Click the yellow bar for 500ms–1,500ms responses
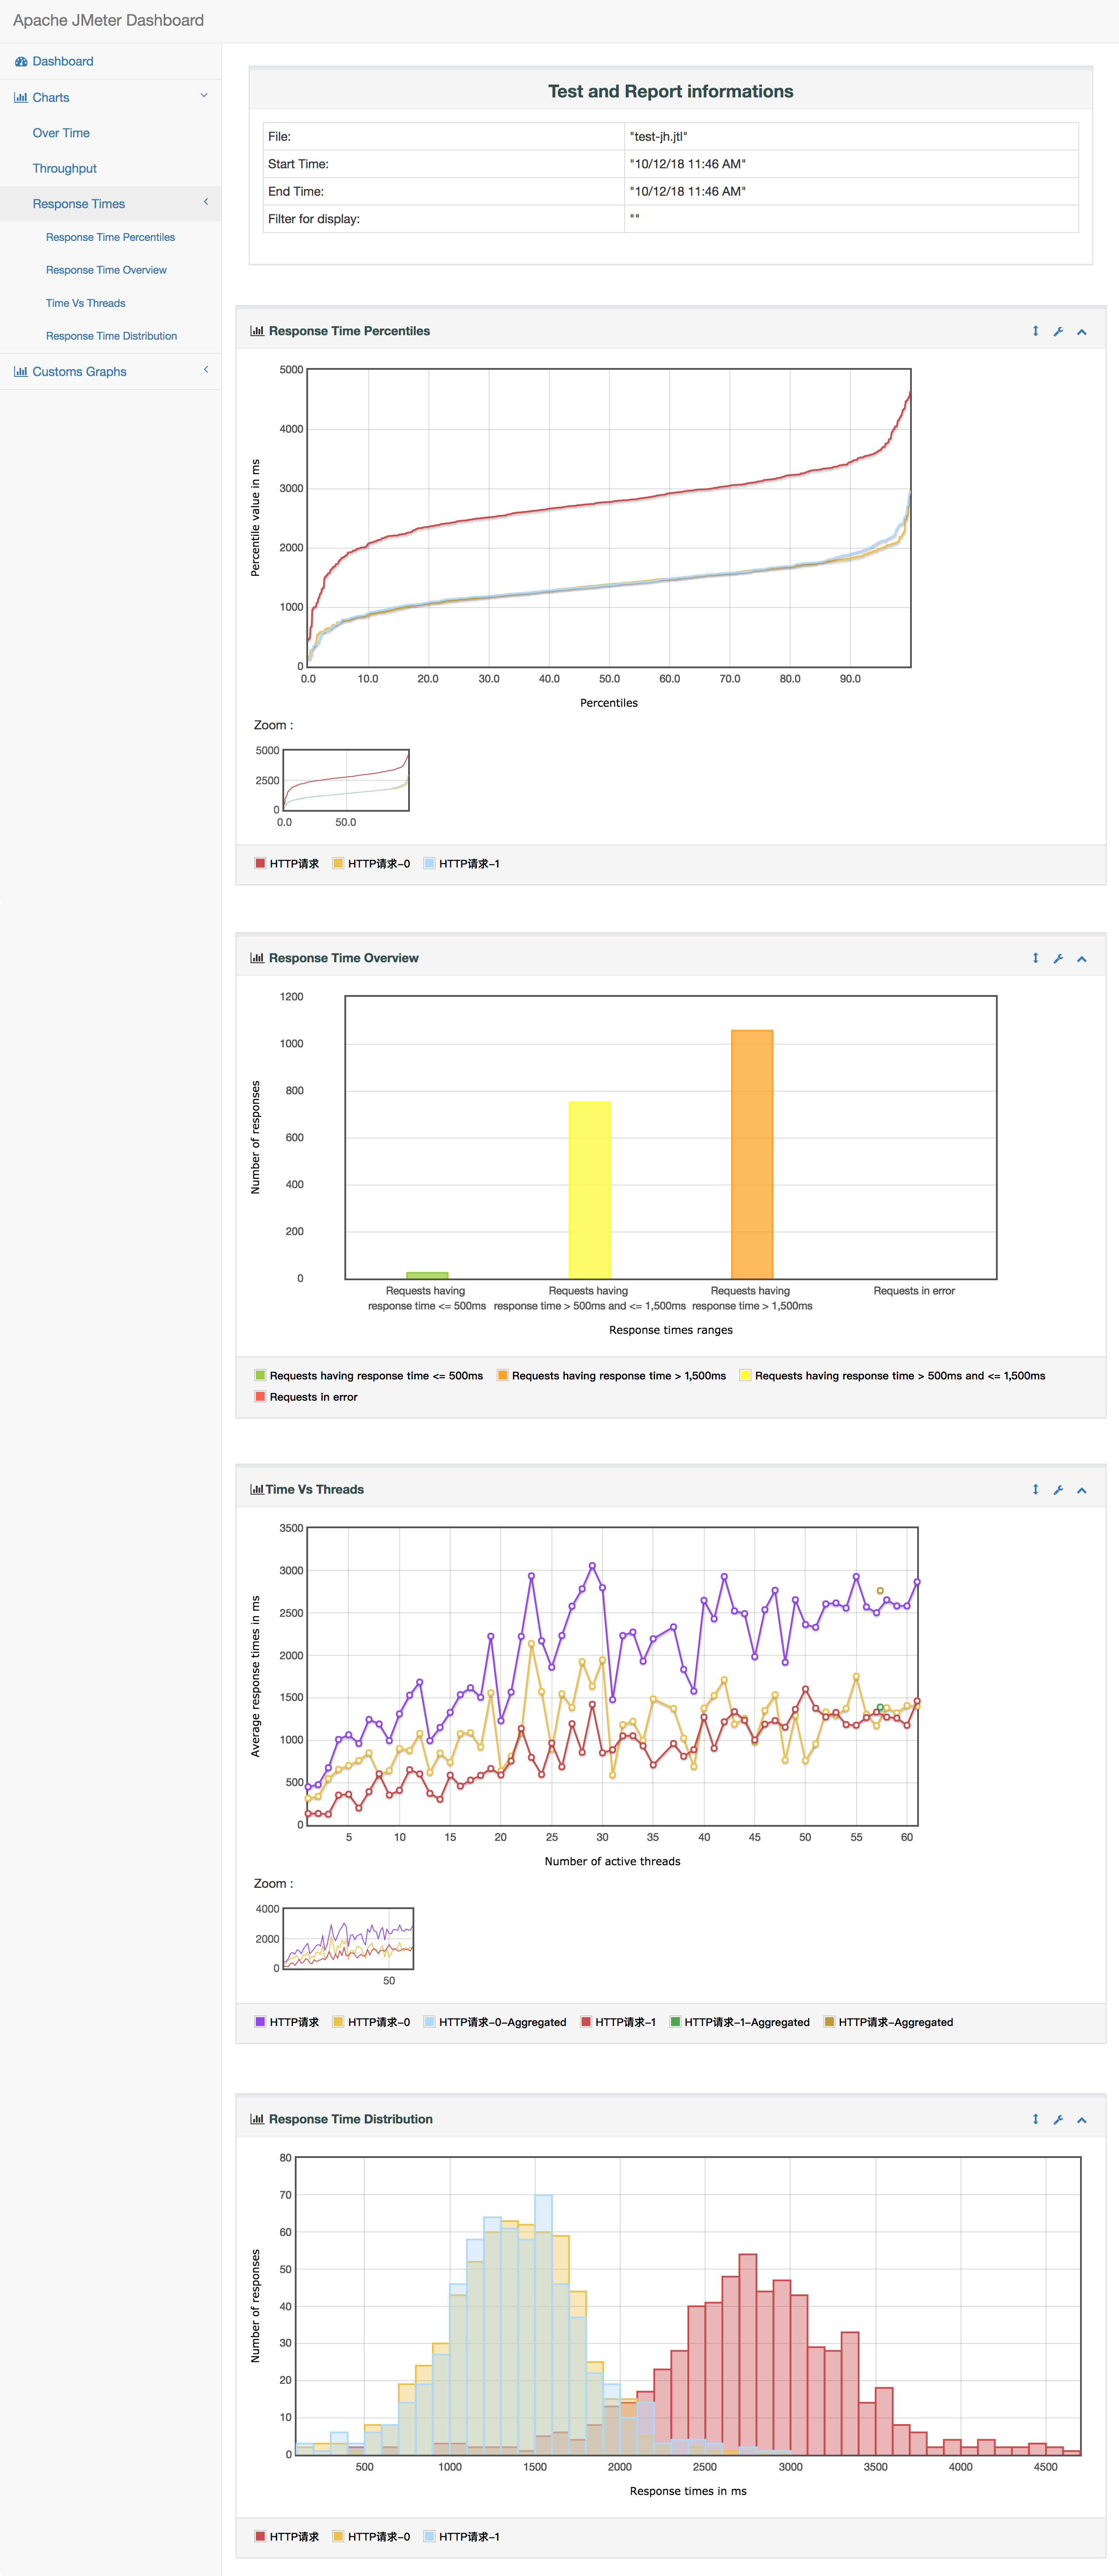This screenshot has height=2576, width=1119. (x=590, y=1190)
